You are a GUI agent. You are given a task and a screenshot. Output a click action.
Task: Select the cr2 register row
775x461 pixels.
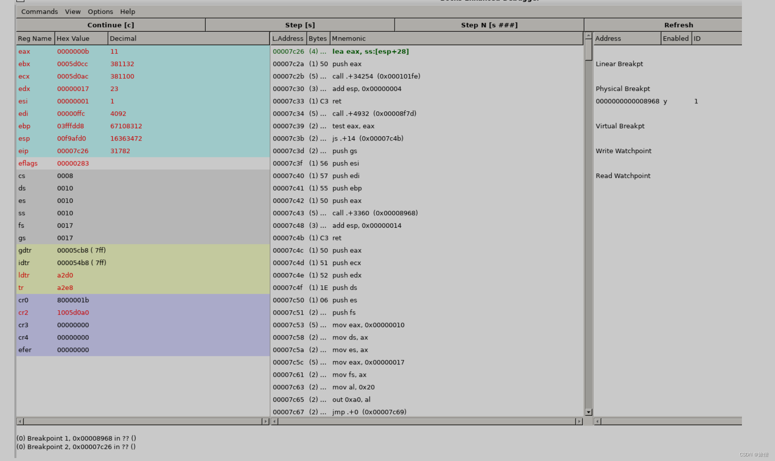click(143, 312)
